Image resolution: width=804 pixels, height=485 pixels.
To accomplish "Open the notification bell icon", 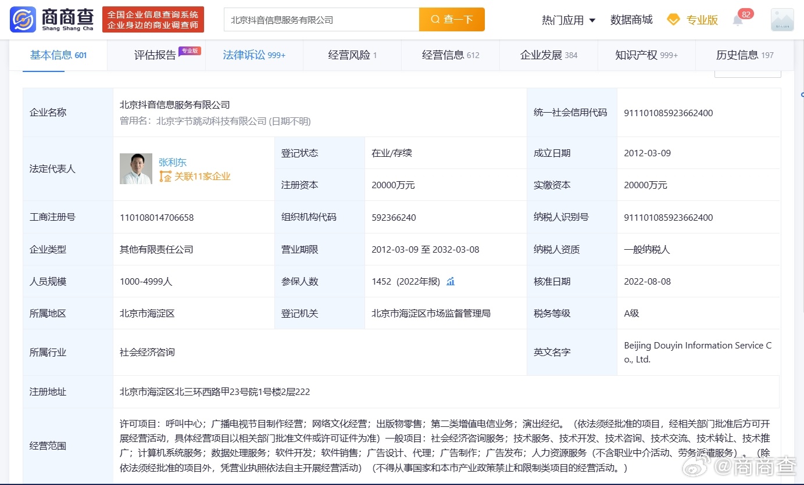I will [x=738, y=21].
